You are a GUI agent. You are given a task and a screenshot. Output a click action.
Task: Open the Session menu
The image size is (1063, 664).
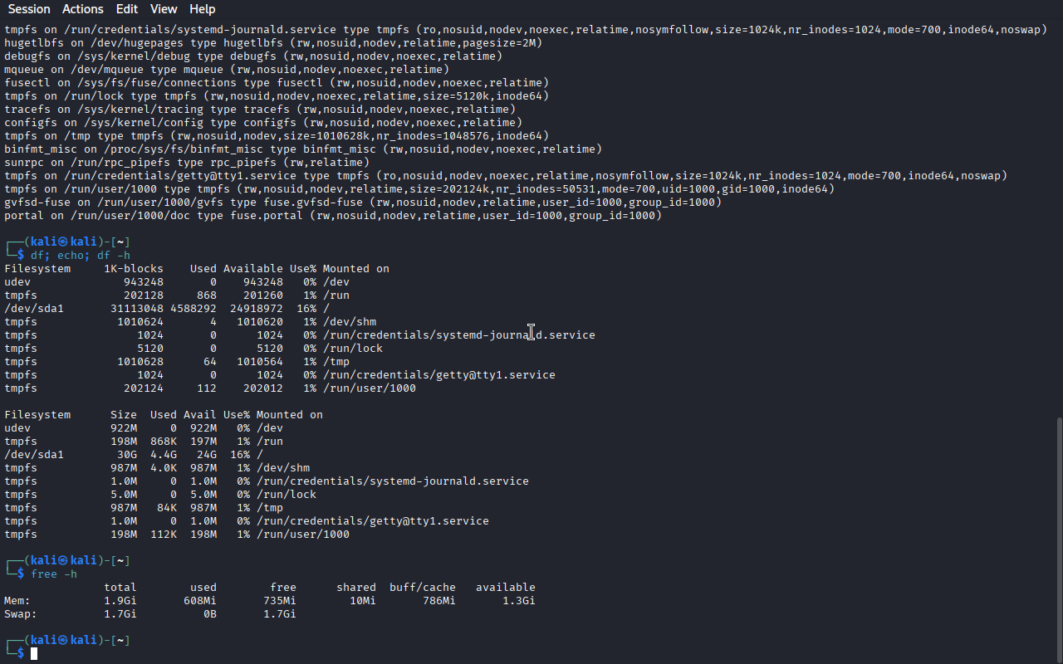29,9
